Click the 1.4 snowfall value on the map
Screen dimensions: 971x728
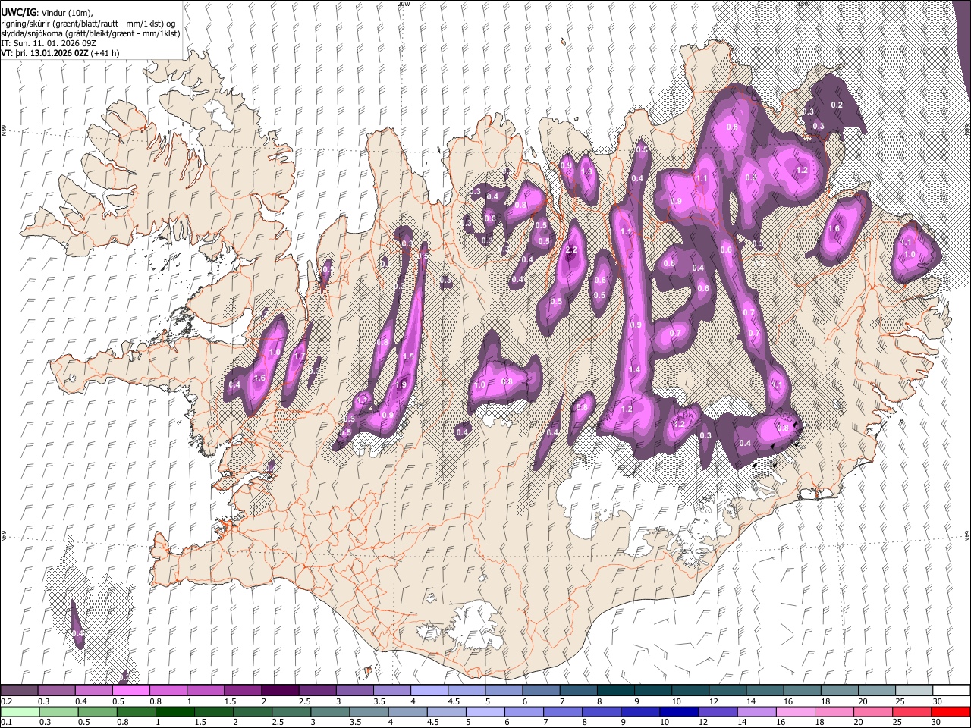coord(635,370)
